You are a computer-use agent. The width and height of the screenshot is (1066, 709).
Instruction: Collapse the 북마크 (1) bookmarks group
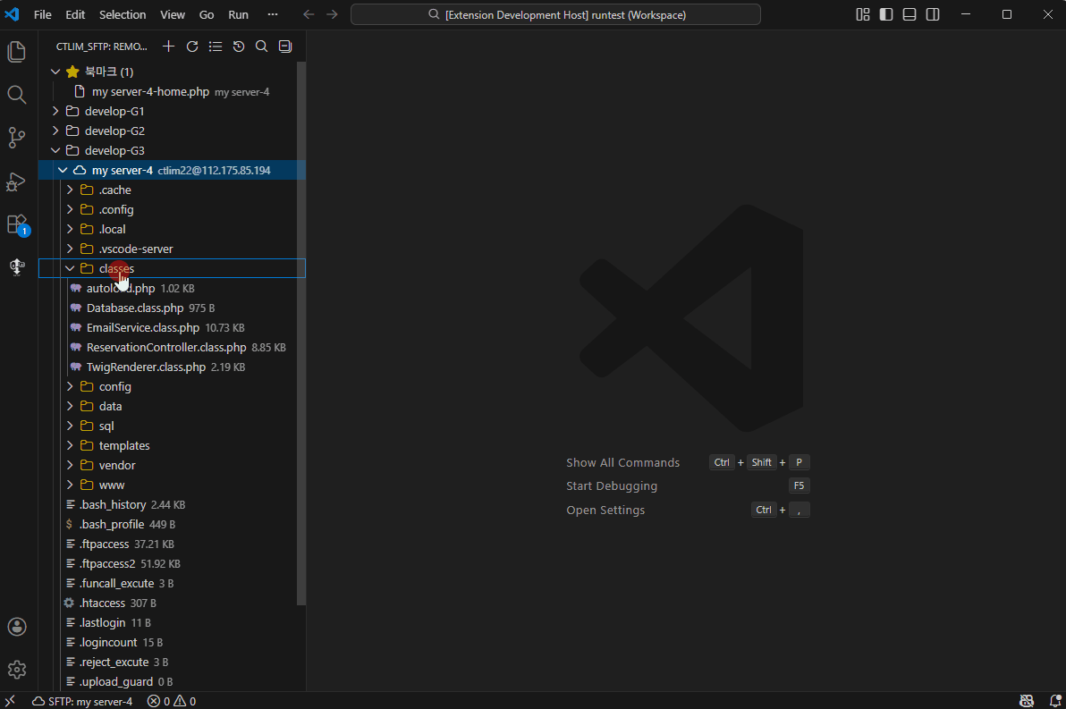click(x=172, y=72)
